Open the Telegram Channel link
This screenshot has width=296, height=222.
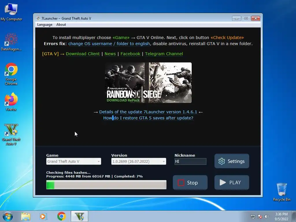164,54
